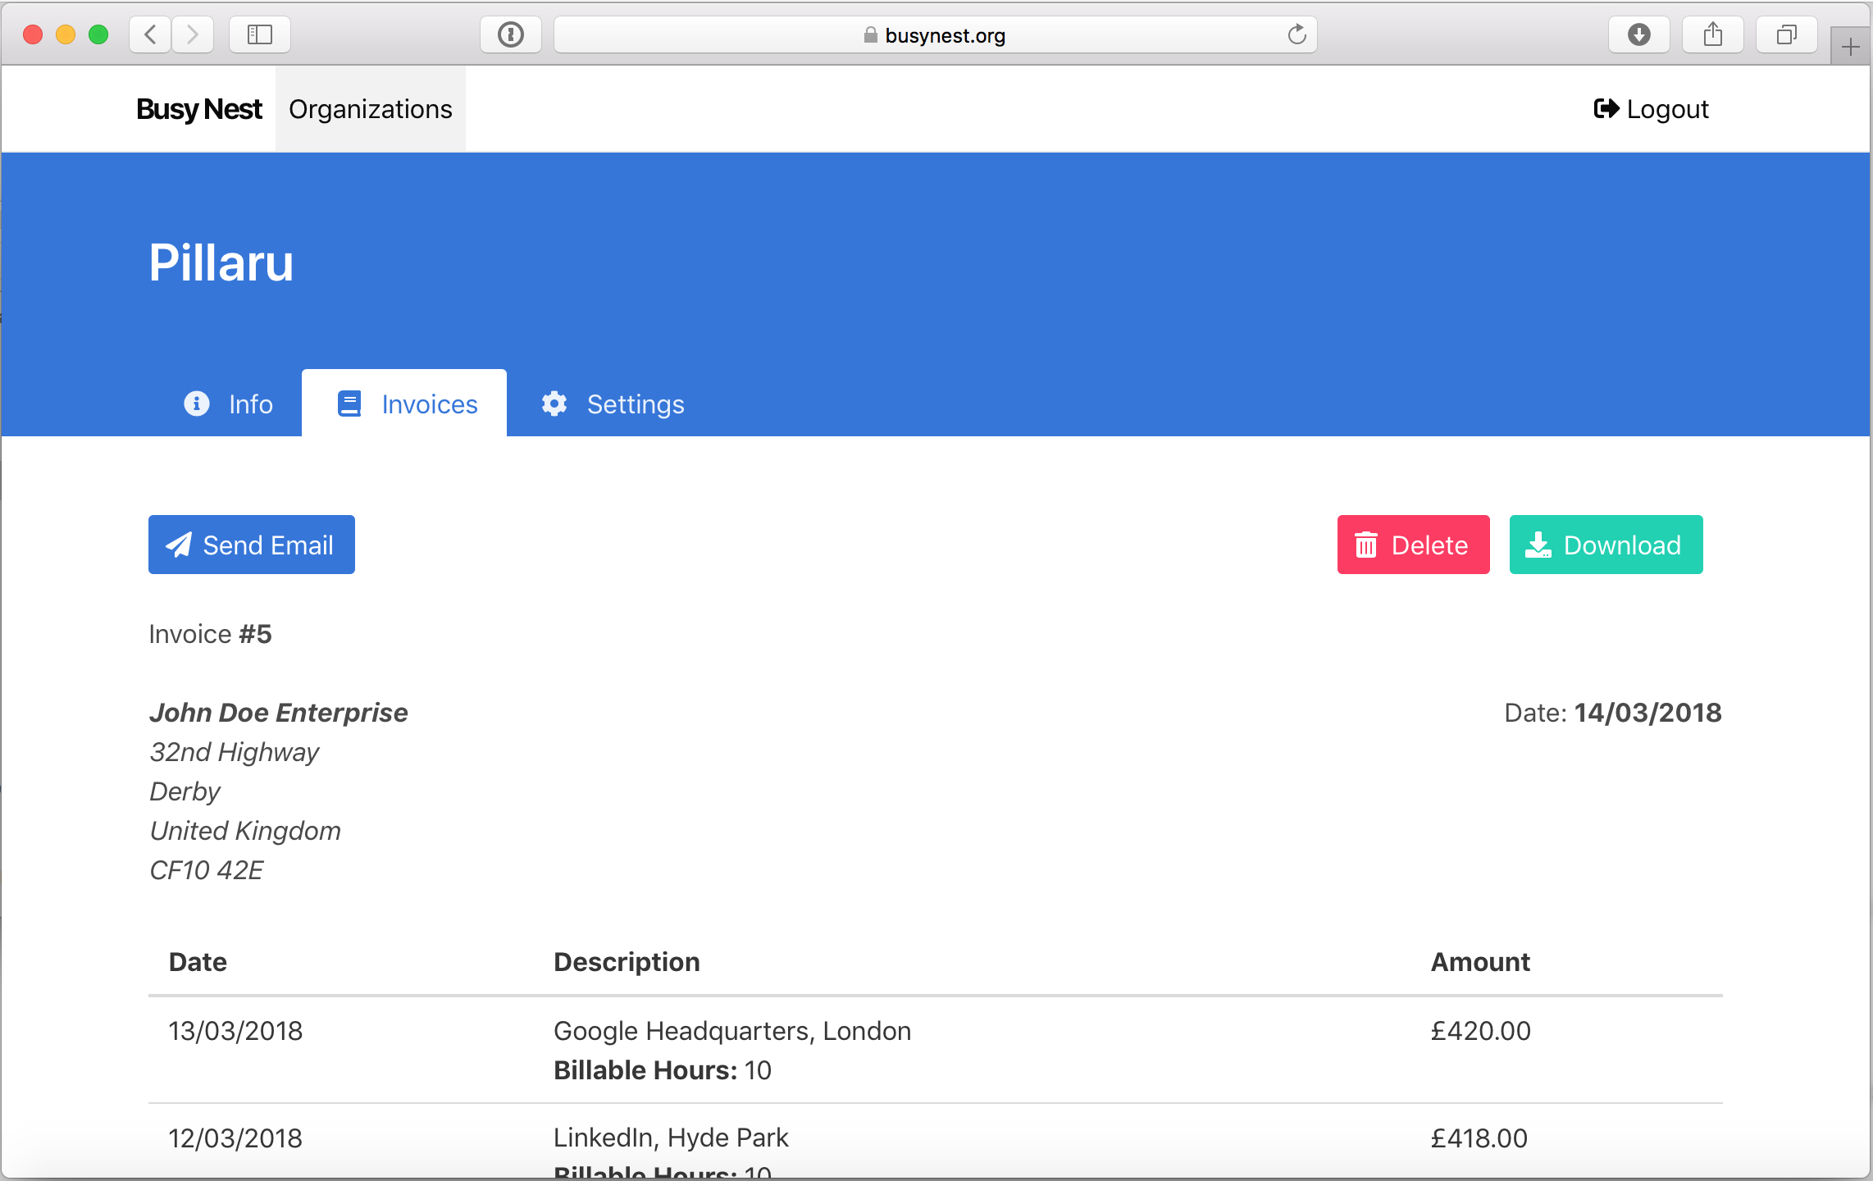Click the £420.00 amount cell
This screenshot has height=1181, width=1873.
tap(1481, 1031)
